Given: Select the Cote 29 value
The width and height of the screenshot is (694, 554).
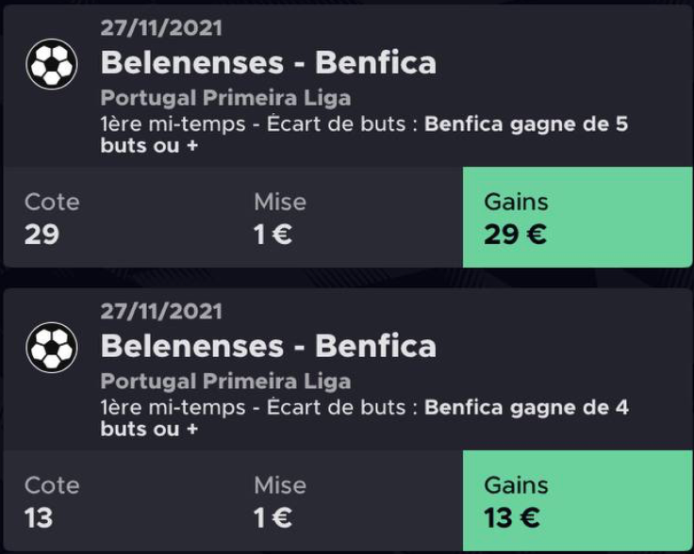Looking at the screenshot, I should tap(41, 235).
